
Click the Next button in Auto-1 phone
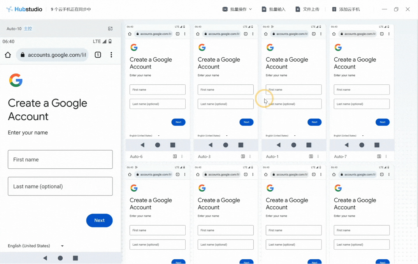click(x=314, y=122)
